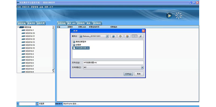Switch to the 远程代理 tab
Viewport: 216px width, 107px height.
click(41, 23)
